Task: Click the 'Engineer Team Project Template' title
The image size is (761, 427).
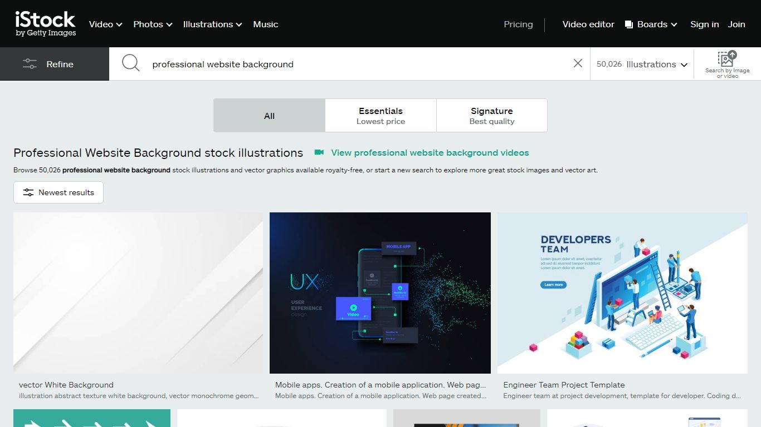Action: tap(564, 385)
